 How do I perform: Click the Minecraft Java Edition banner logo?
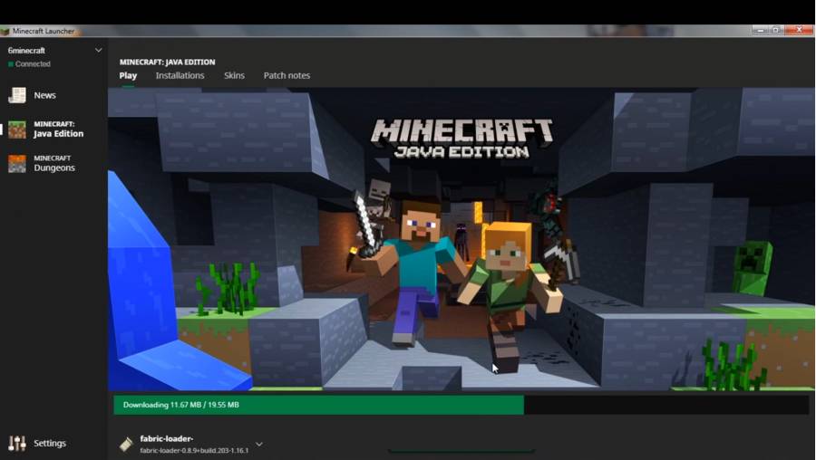tap(461, 138)
